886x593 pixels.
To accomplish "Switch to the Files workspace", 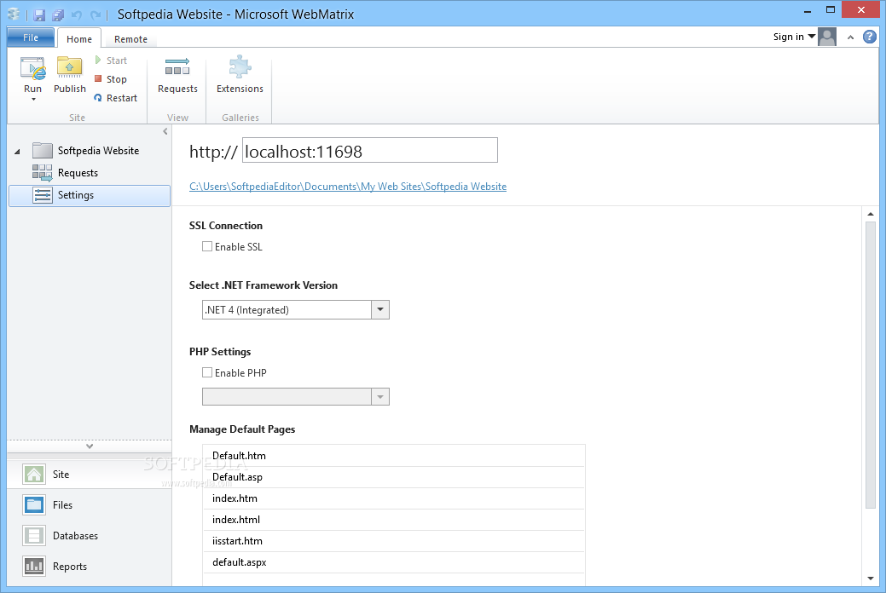I will pyautogui.click(x=90, y=505).
